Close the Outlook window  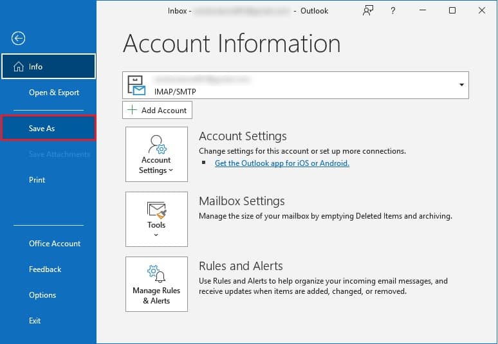click(482, 10)
